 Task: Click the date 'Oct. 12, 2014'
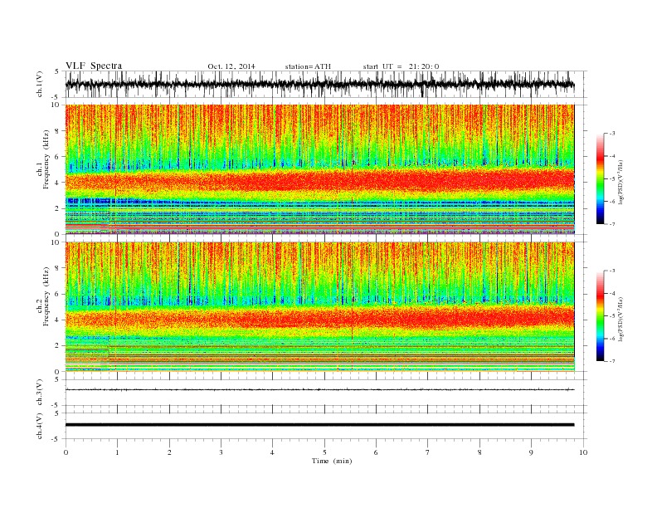[x=231, y=66]
